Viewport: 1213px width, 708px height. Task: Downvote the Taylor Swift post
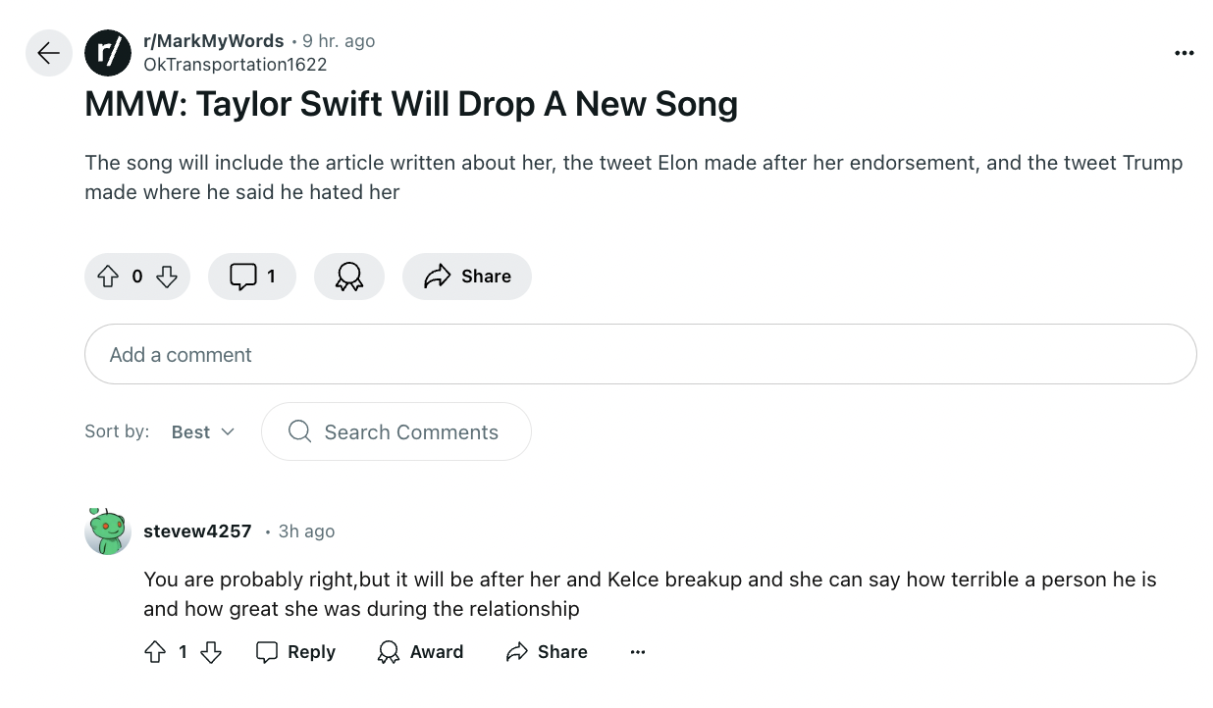(167, 277)
